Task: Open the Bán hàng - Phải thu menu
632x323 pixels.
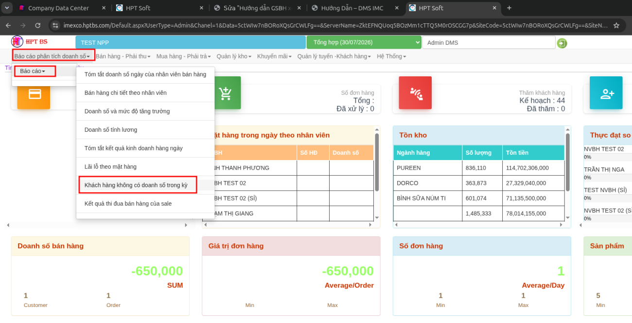Action: coord(123,56)
